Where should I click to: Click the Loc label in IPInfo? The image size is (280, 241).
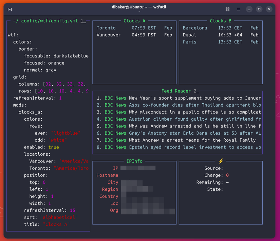click(114, 203)
